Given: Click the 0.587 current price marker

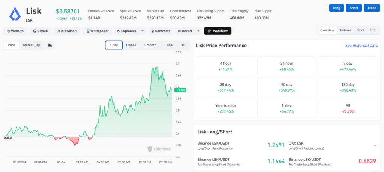Looking at the screenshot, I should [180, 90].
